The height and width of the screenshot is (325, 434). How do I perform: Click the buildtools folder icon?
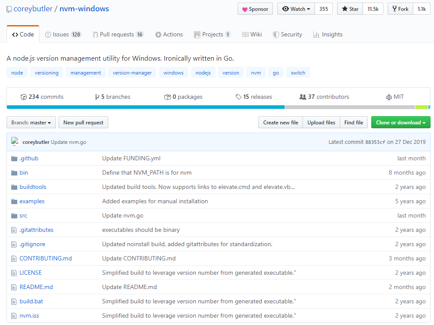pos(14,187)
